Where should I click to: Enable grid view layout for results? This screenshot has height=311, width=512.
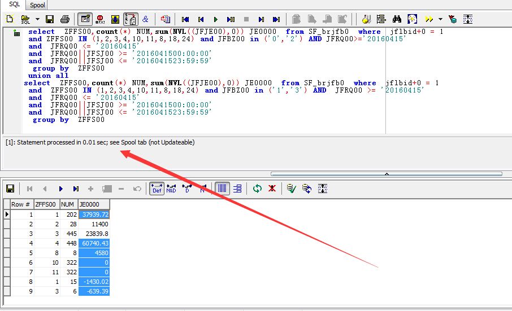coord(222,189)
